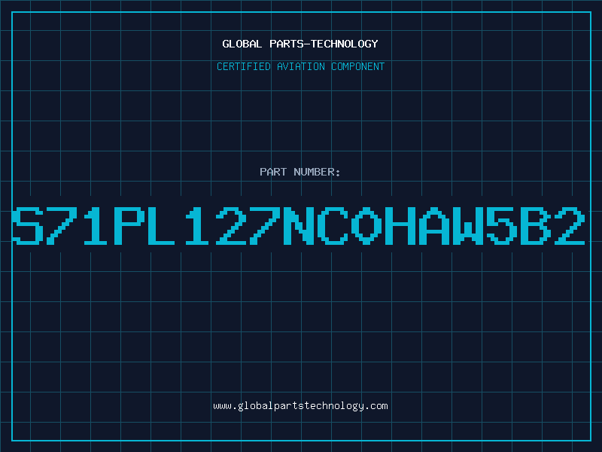Click the 'PART NUMBER:' label
This screenshot has width=602, height=452.
point(300,172)
